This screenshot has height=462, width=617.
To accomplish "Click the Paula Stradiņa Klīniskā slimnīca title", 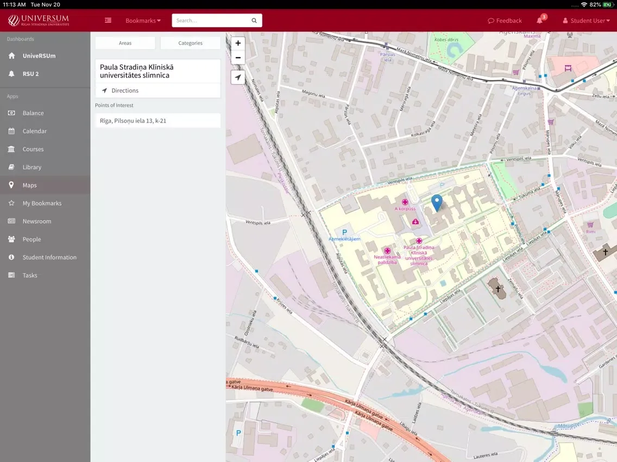I will tap(136, 71).
